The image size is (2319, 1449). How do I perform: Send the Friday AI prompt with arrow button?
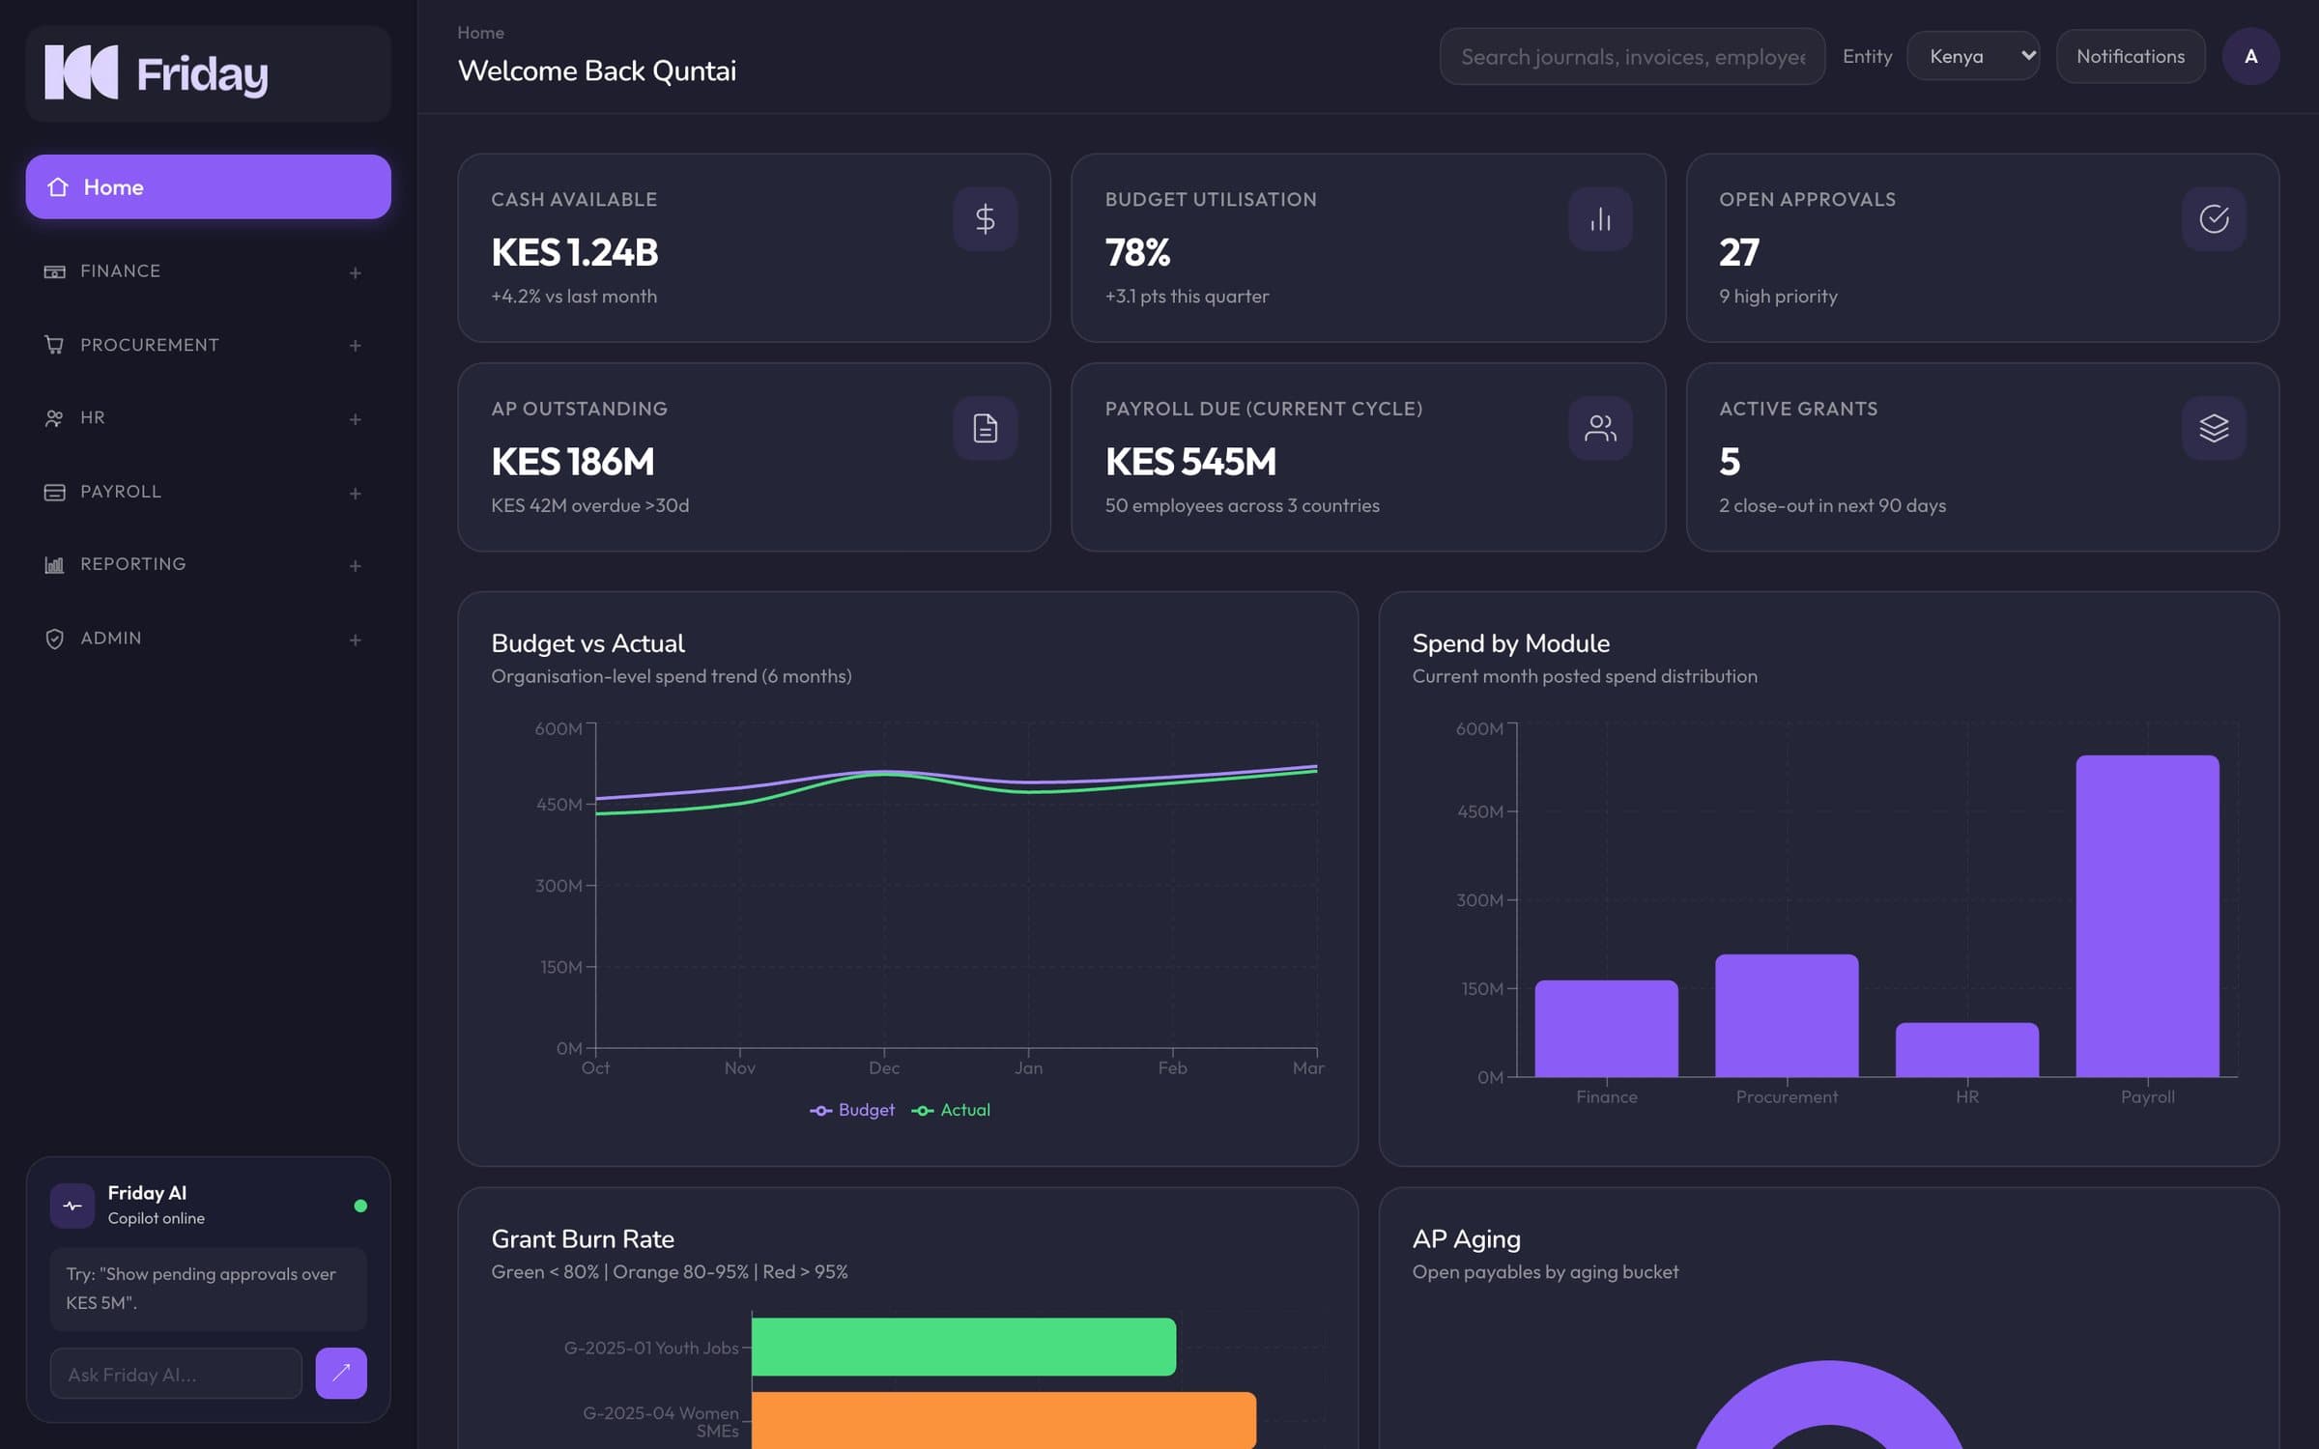click(x=341, y=1373)
